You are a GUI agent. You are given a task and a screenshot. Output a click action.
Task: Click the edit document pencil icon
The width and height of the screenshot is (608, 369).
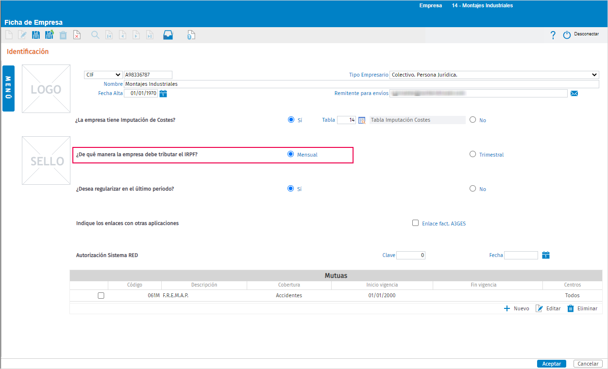tap(22, 35)
